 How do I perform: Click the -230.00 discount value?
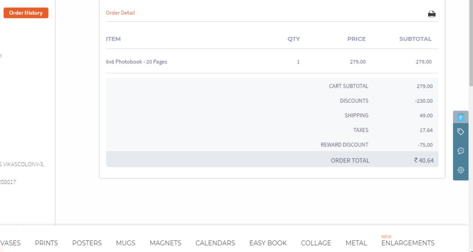point(424,101)
